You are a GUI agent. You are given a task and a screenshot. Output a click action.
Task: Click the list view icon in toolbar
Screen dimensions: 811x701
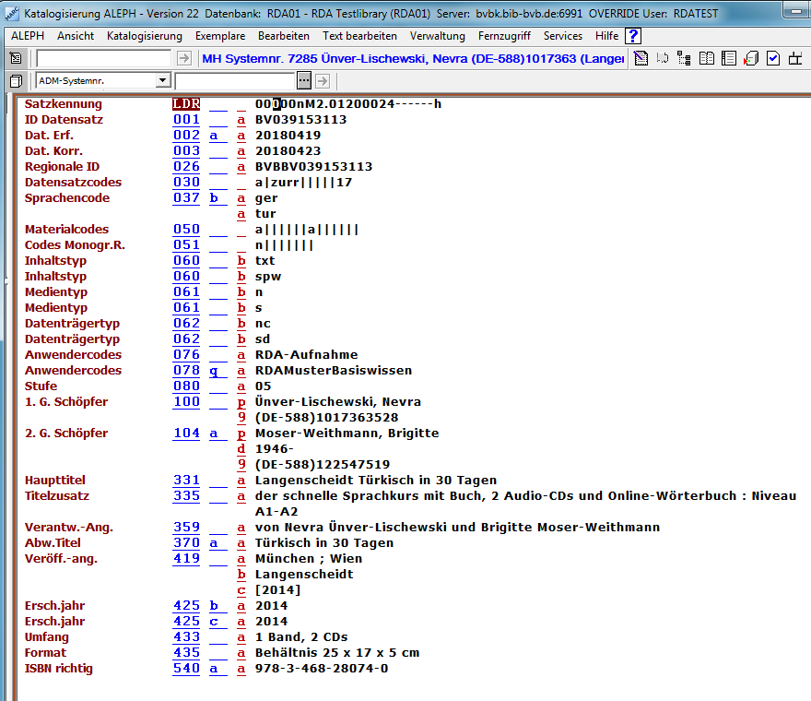coord(729,59)
